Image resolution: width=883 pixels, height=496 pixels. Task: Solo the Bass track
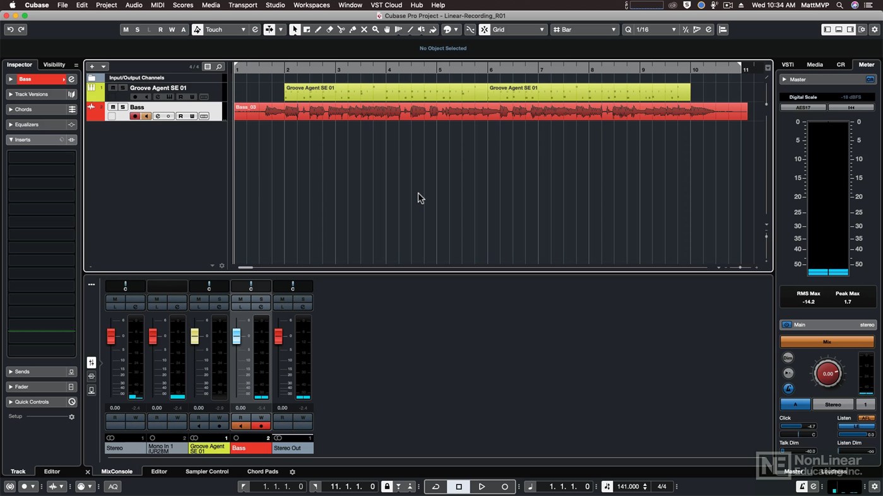pos(122,107)
